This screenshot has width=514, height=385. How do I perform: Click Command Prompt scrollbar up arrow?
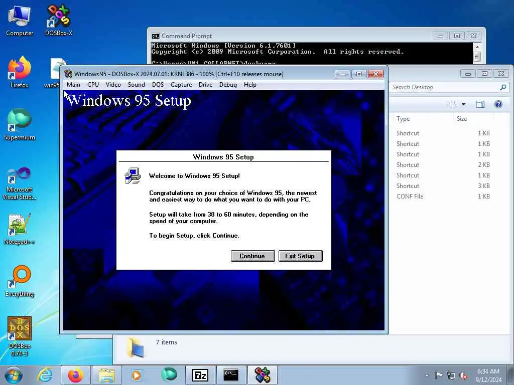[x=477, y=47]
